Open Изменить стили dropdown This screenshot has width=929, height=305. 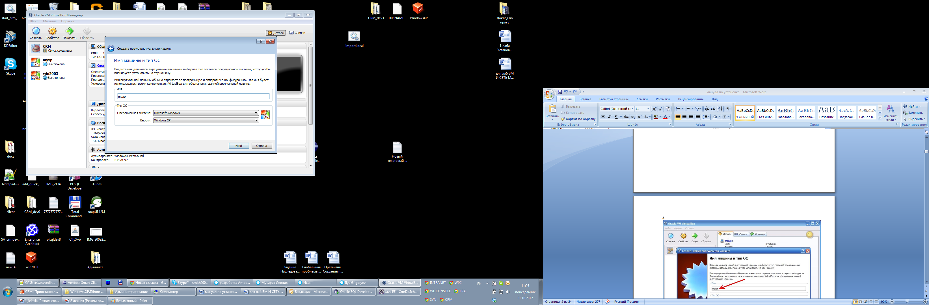point(891,113)
